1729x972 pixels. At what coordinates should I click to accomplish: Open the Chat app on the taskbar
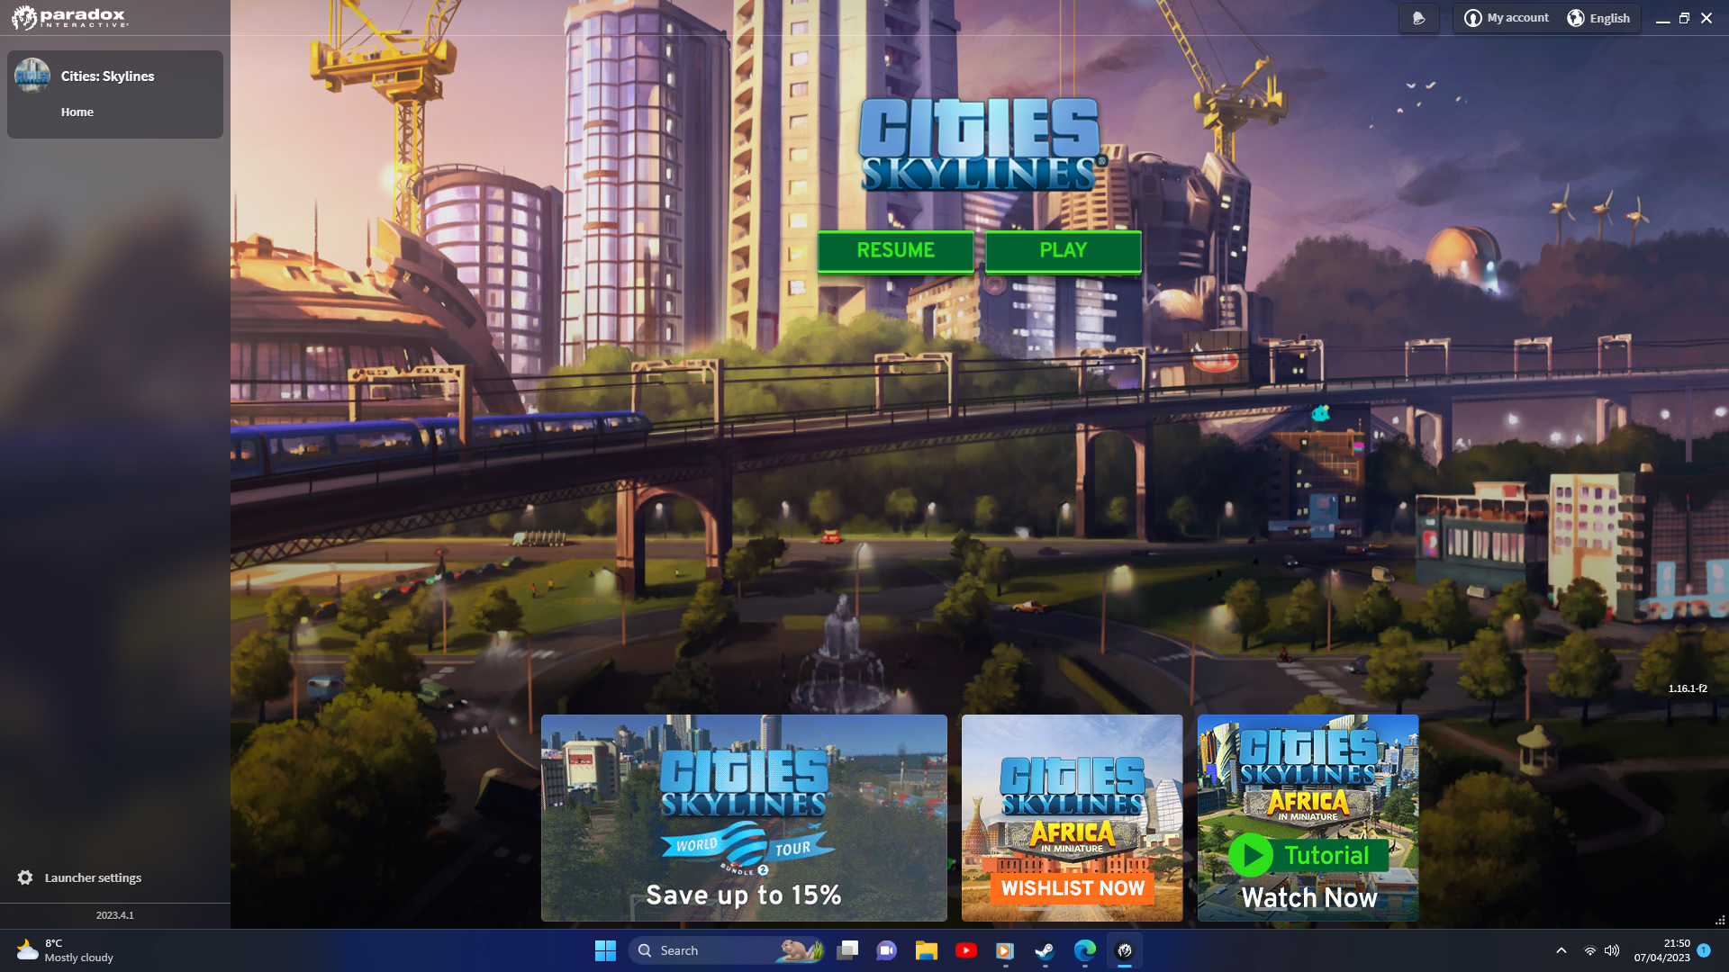coord(887,950)
